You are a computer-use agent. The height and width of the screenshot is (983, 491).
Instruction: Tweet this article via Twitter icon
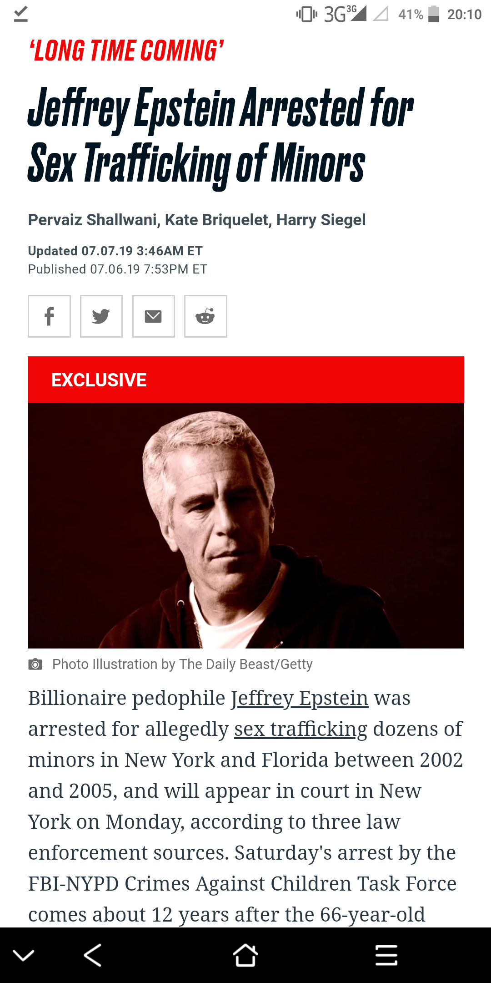point(101,316)
